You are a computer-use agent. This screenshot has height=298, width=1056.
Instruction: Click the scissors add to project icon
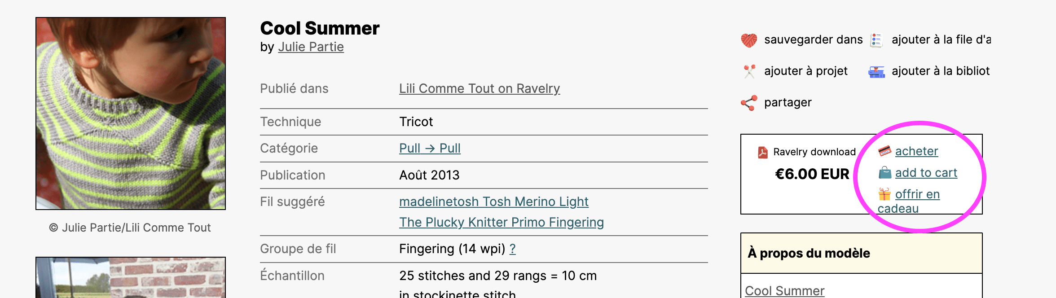pos(749,71)
